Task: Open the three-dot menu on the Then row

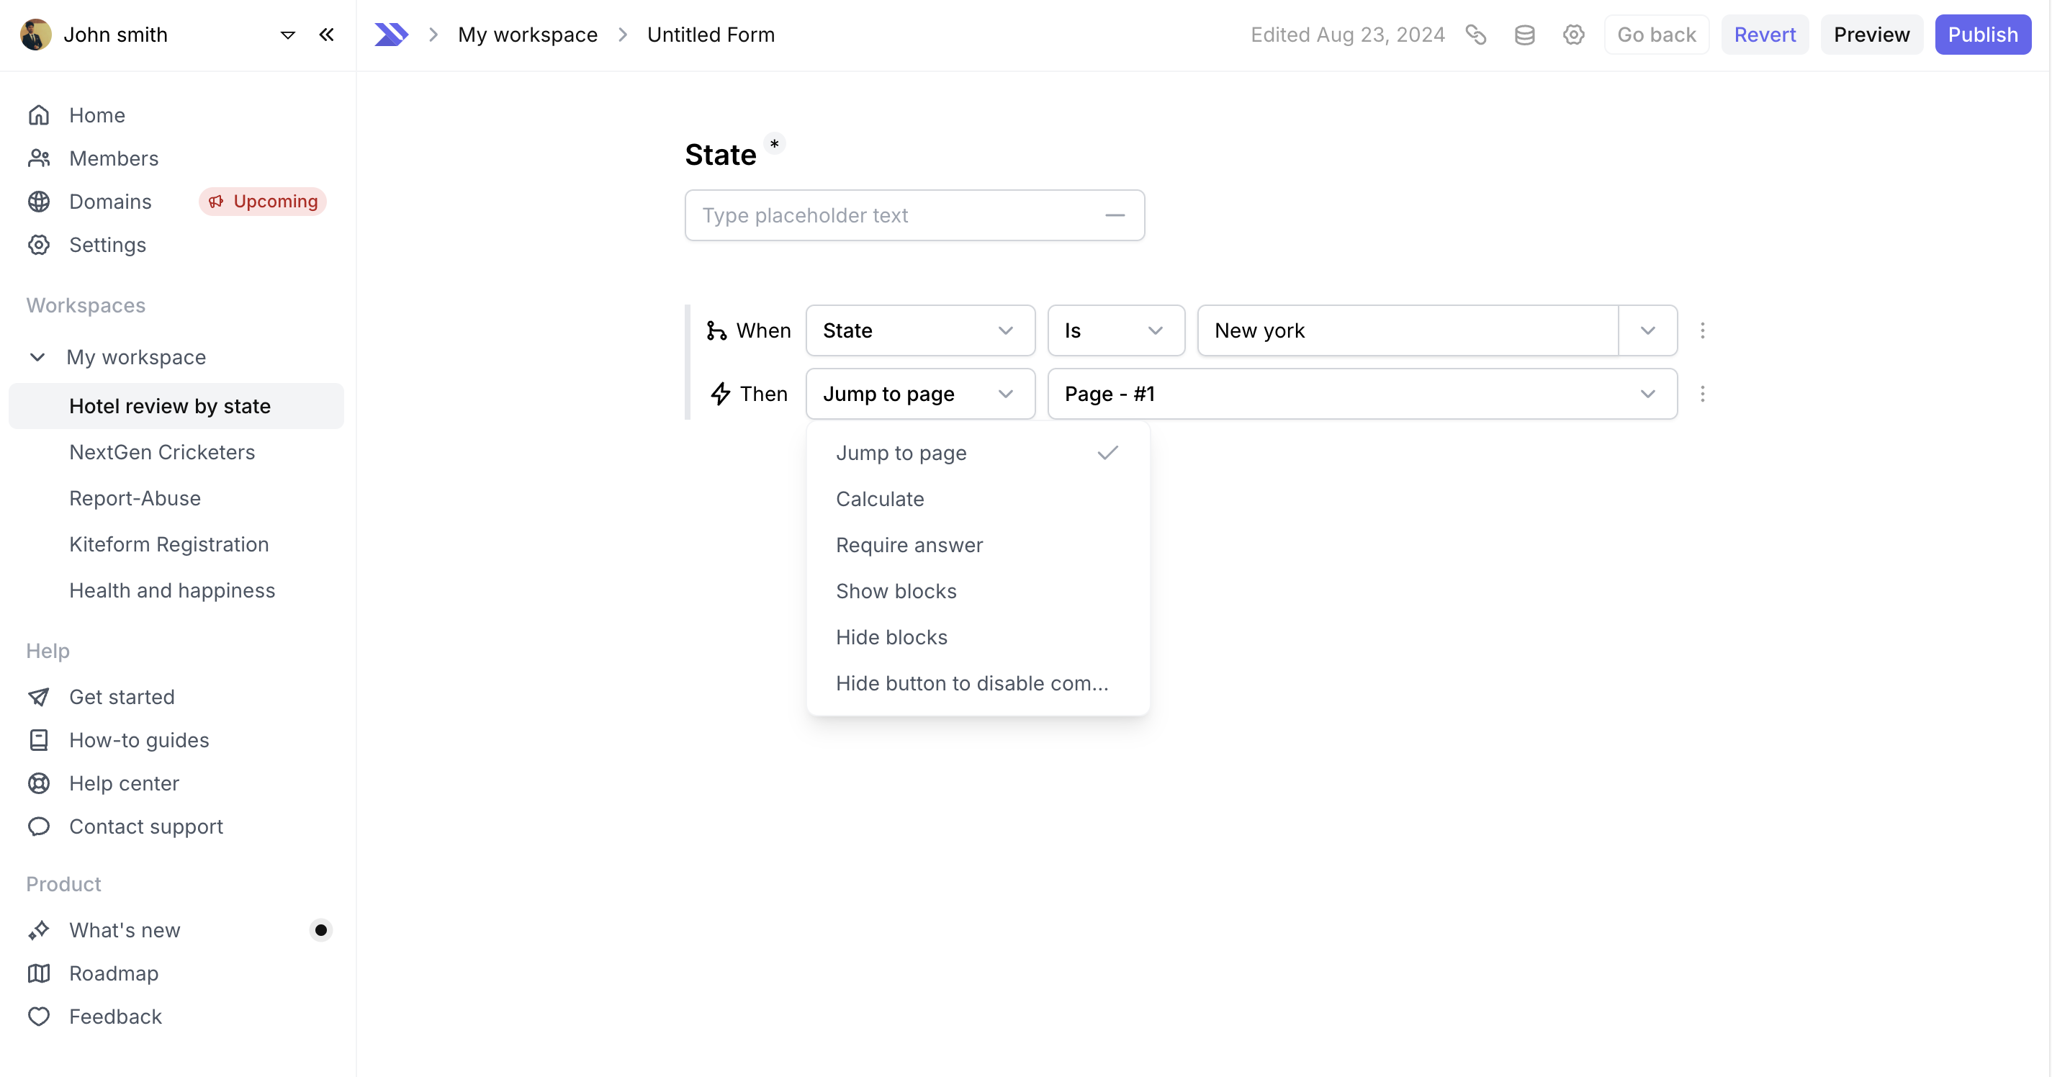Action: (x=1702, y=394)
